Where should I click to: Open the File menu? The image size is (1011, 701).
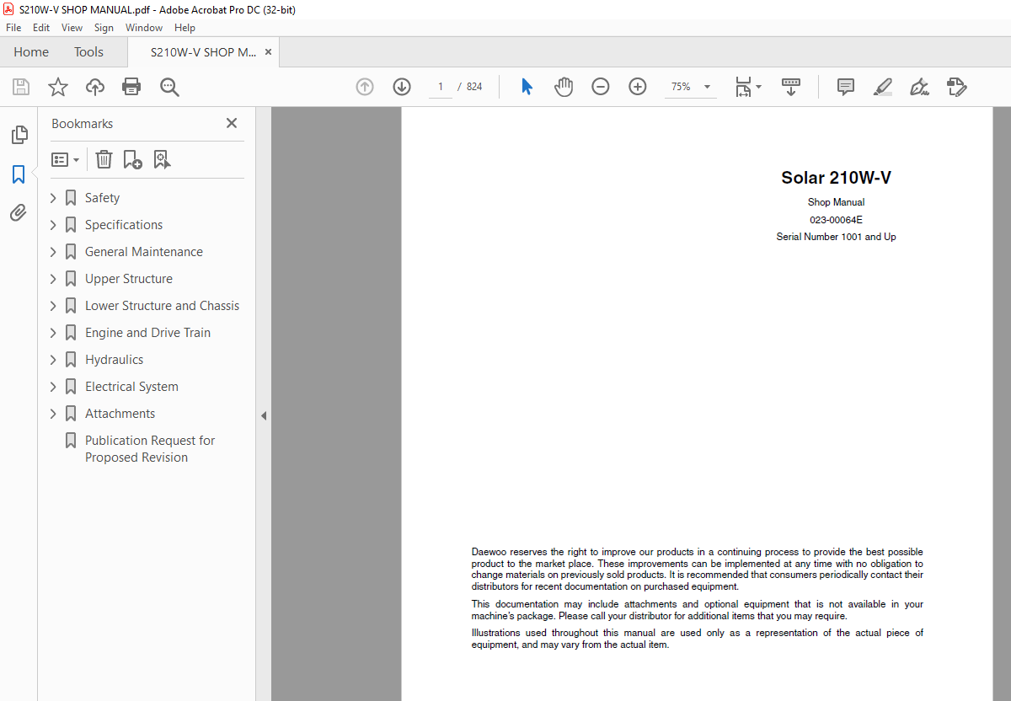click(x=13, y=28)
